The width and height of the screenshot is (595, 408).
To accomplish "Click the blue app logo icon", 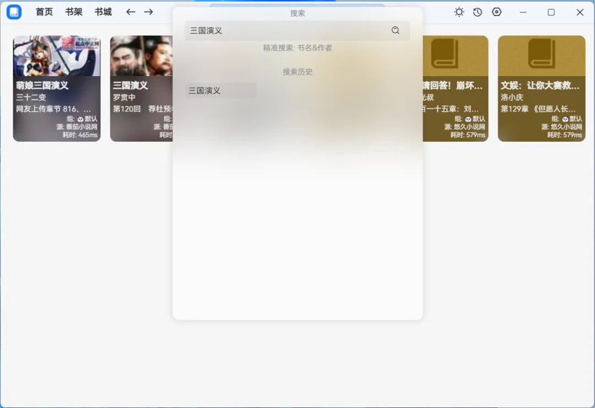I will (14, 12).
